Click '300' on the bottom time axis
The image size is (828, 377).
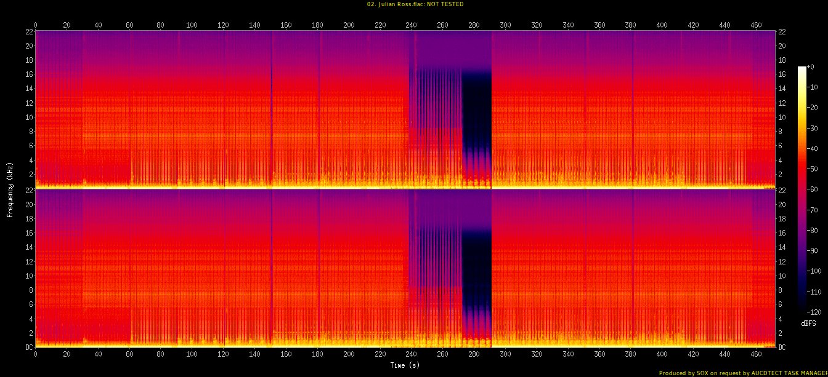(x=505, y=355)
